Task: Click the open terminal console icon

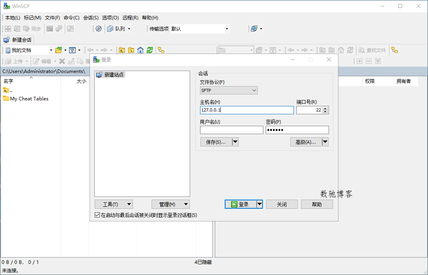Action: [50, 29]
